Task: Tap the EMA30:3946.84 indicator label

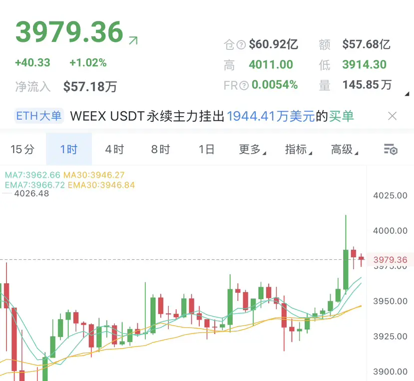Action: coord(101,185)
